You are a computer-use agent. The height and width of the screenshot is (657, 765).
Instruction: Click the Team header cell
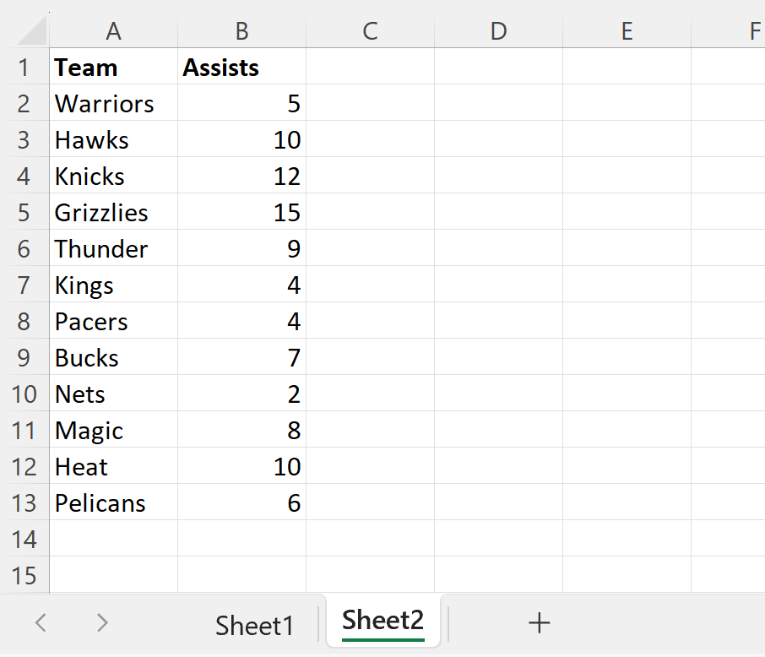(x=113, y=67)
